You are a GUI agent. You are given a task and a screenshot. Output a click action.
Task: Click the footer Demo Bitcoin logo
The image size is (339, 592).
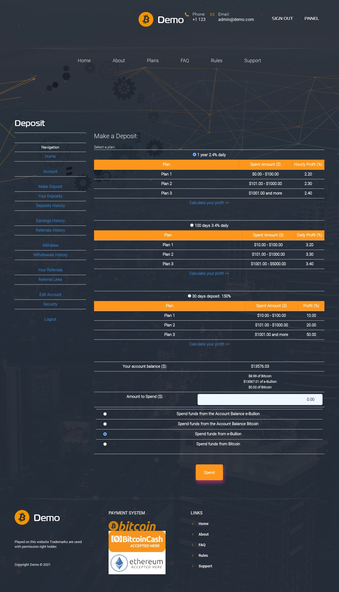click(x=22, y=517)
